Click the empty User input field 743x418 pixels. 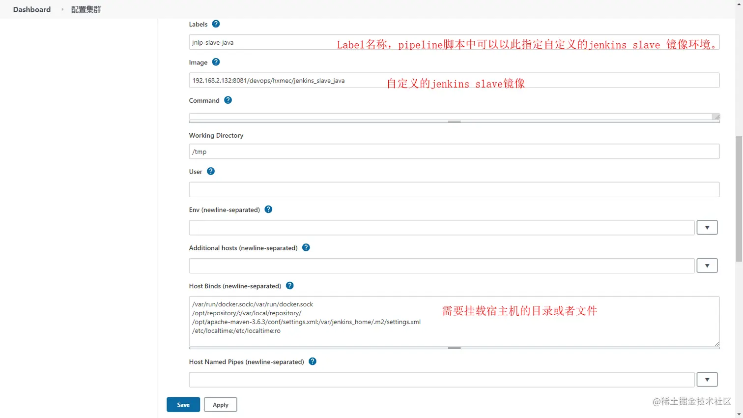point(454,189)
